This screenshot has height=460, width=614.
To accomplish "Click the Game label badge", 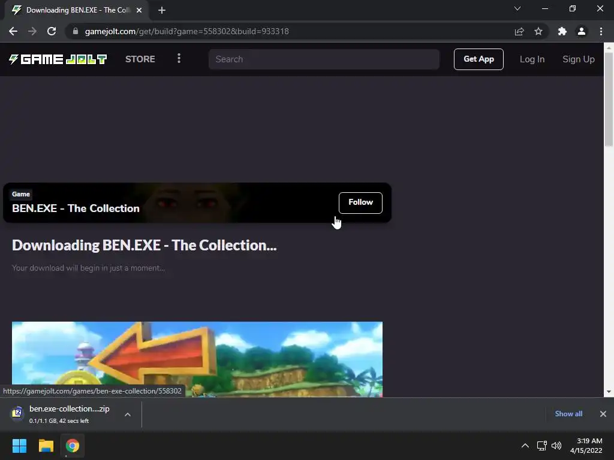I will coord(21,194).
